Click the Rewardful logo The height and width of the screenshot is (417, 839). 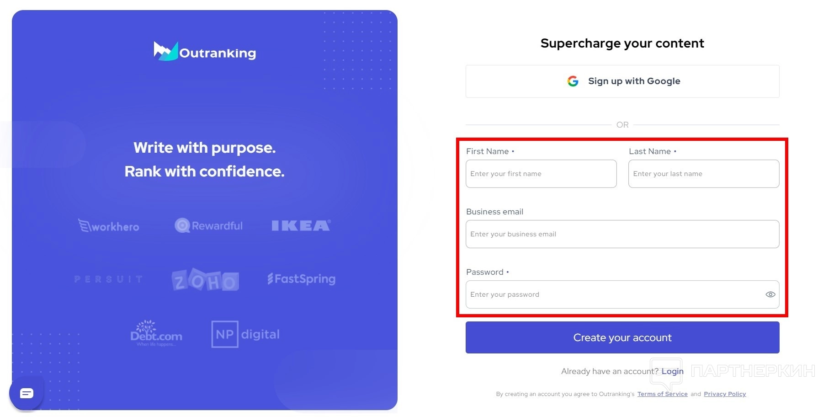point(209,225)
